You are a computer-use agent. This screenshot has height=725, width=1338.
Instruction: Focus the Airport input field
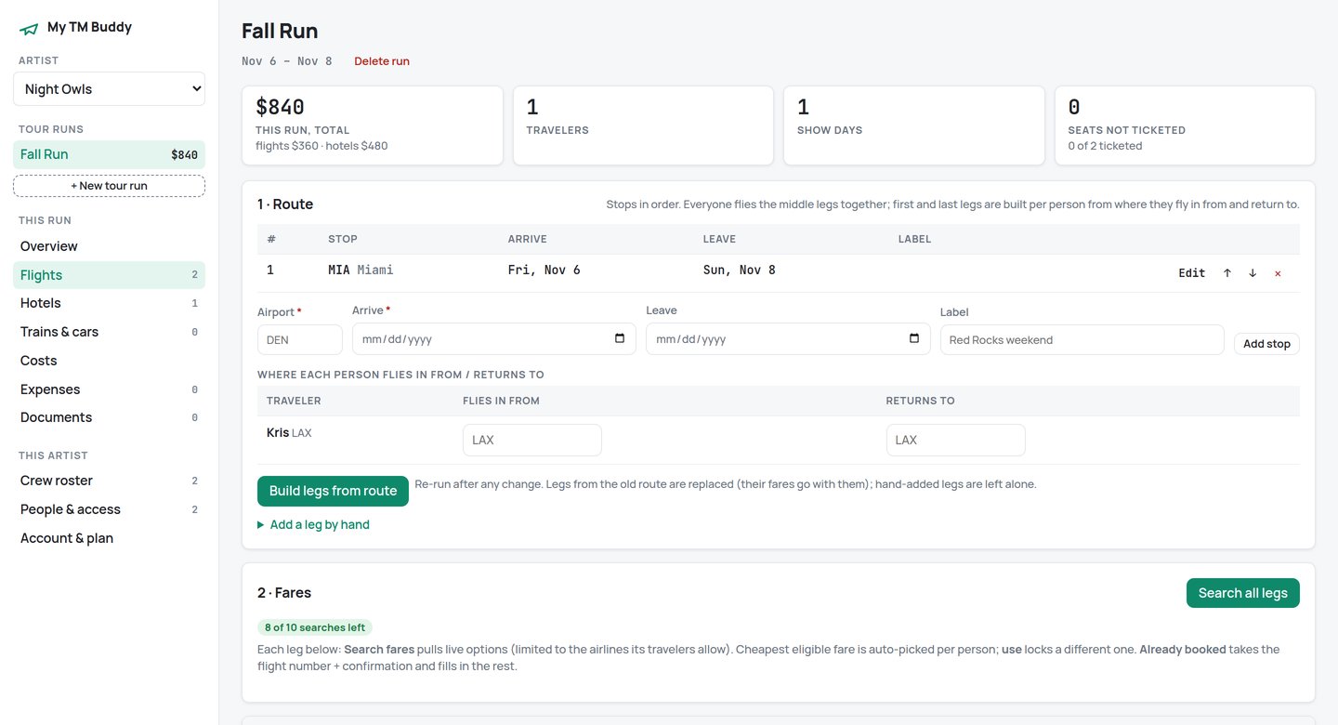(300, 339)
